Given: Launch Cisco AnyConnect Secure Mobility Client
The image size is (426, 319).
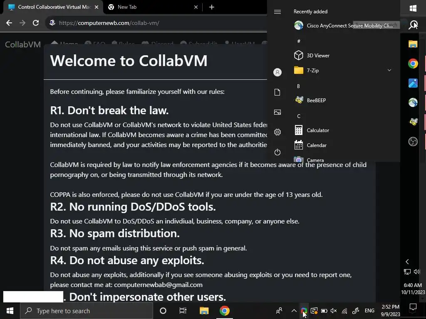Looking at the screenshot, I should click(344, 25).
